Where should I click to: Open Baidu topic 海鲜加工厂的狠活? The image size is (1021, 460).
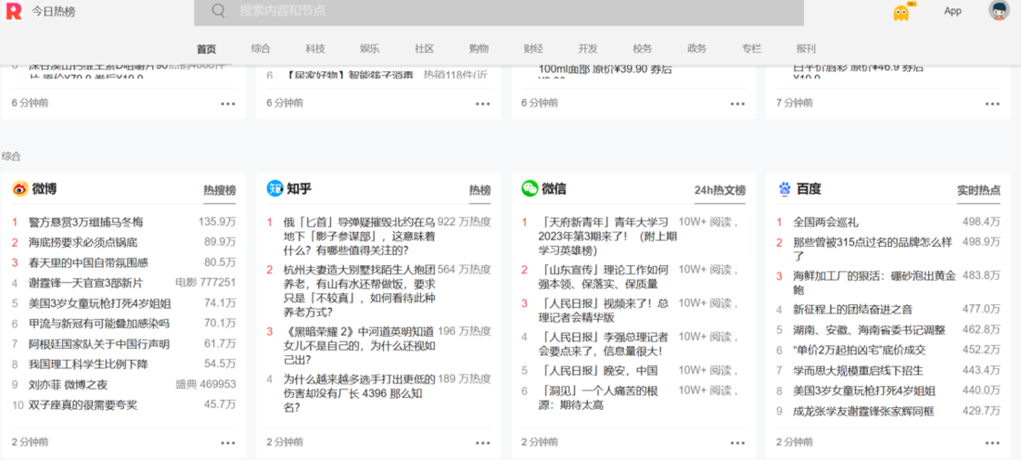(874, 283)
